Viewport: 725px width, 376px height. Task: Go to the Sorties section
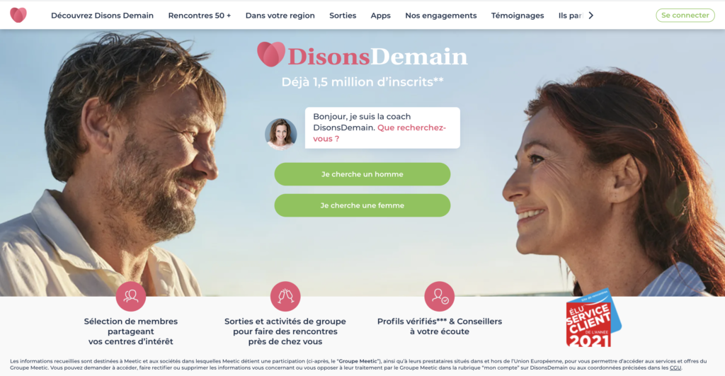click(343, 16)
